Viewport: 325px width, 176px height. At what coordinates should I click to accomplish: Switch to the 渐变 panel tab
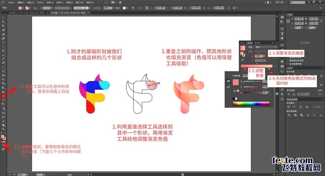pyautogui.click(x=250, y=43)
